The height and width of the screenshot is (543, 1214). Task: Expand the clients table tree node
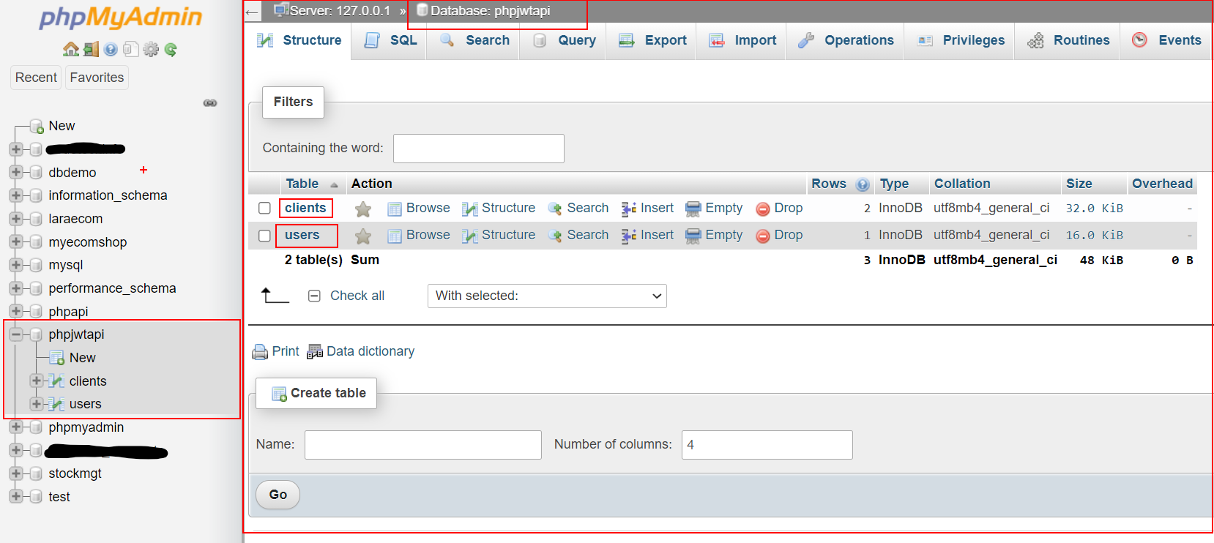coord(37,381)
